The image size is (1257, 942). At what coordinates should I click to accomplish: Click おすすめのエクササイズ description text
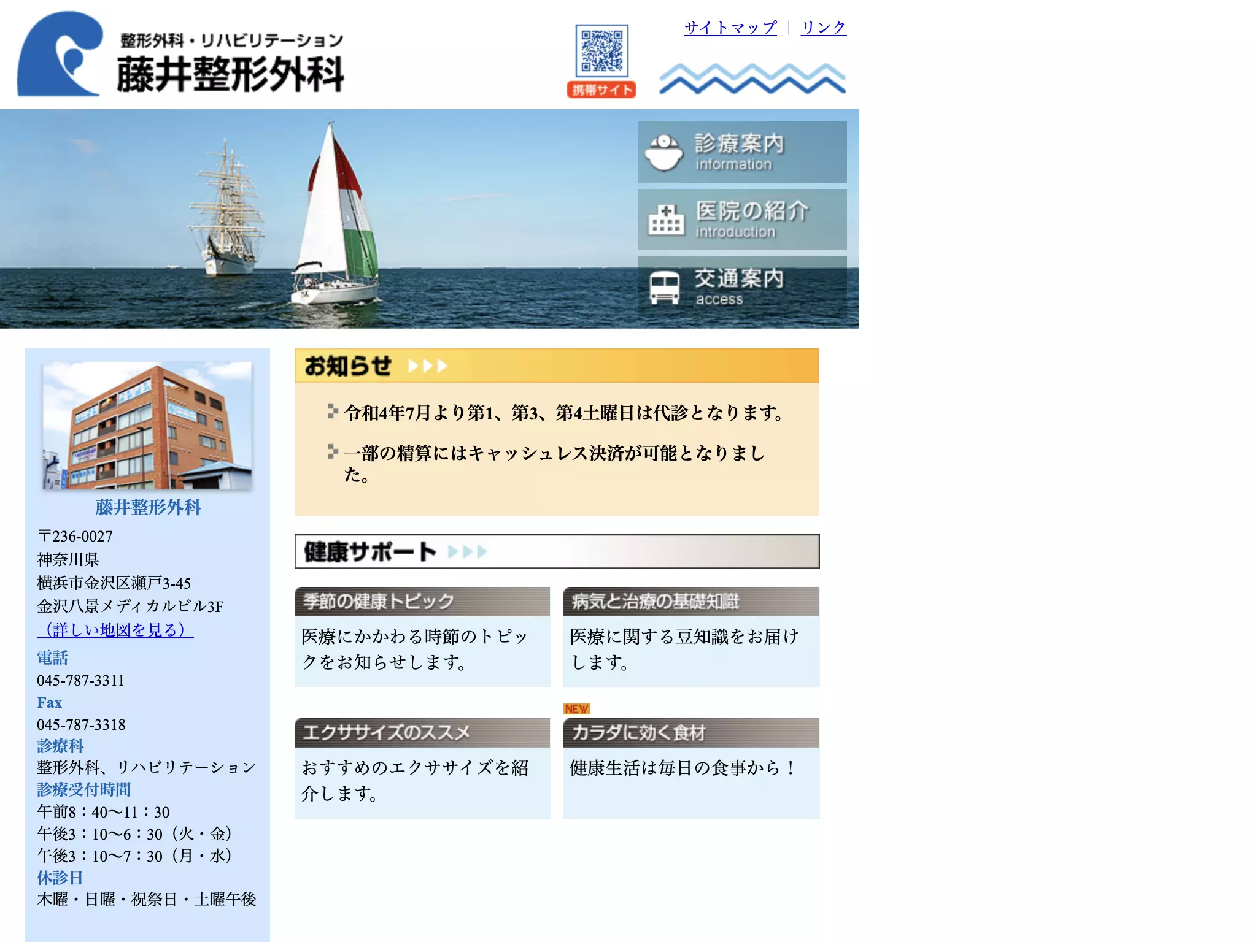pos(415,781)
